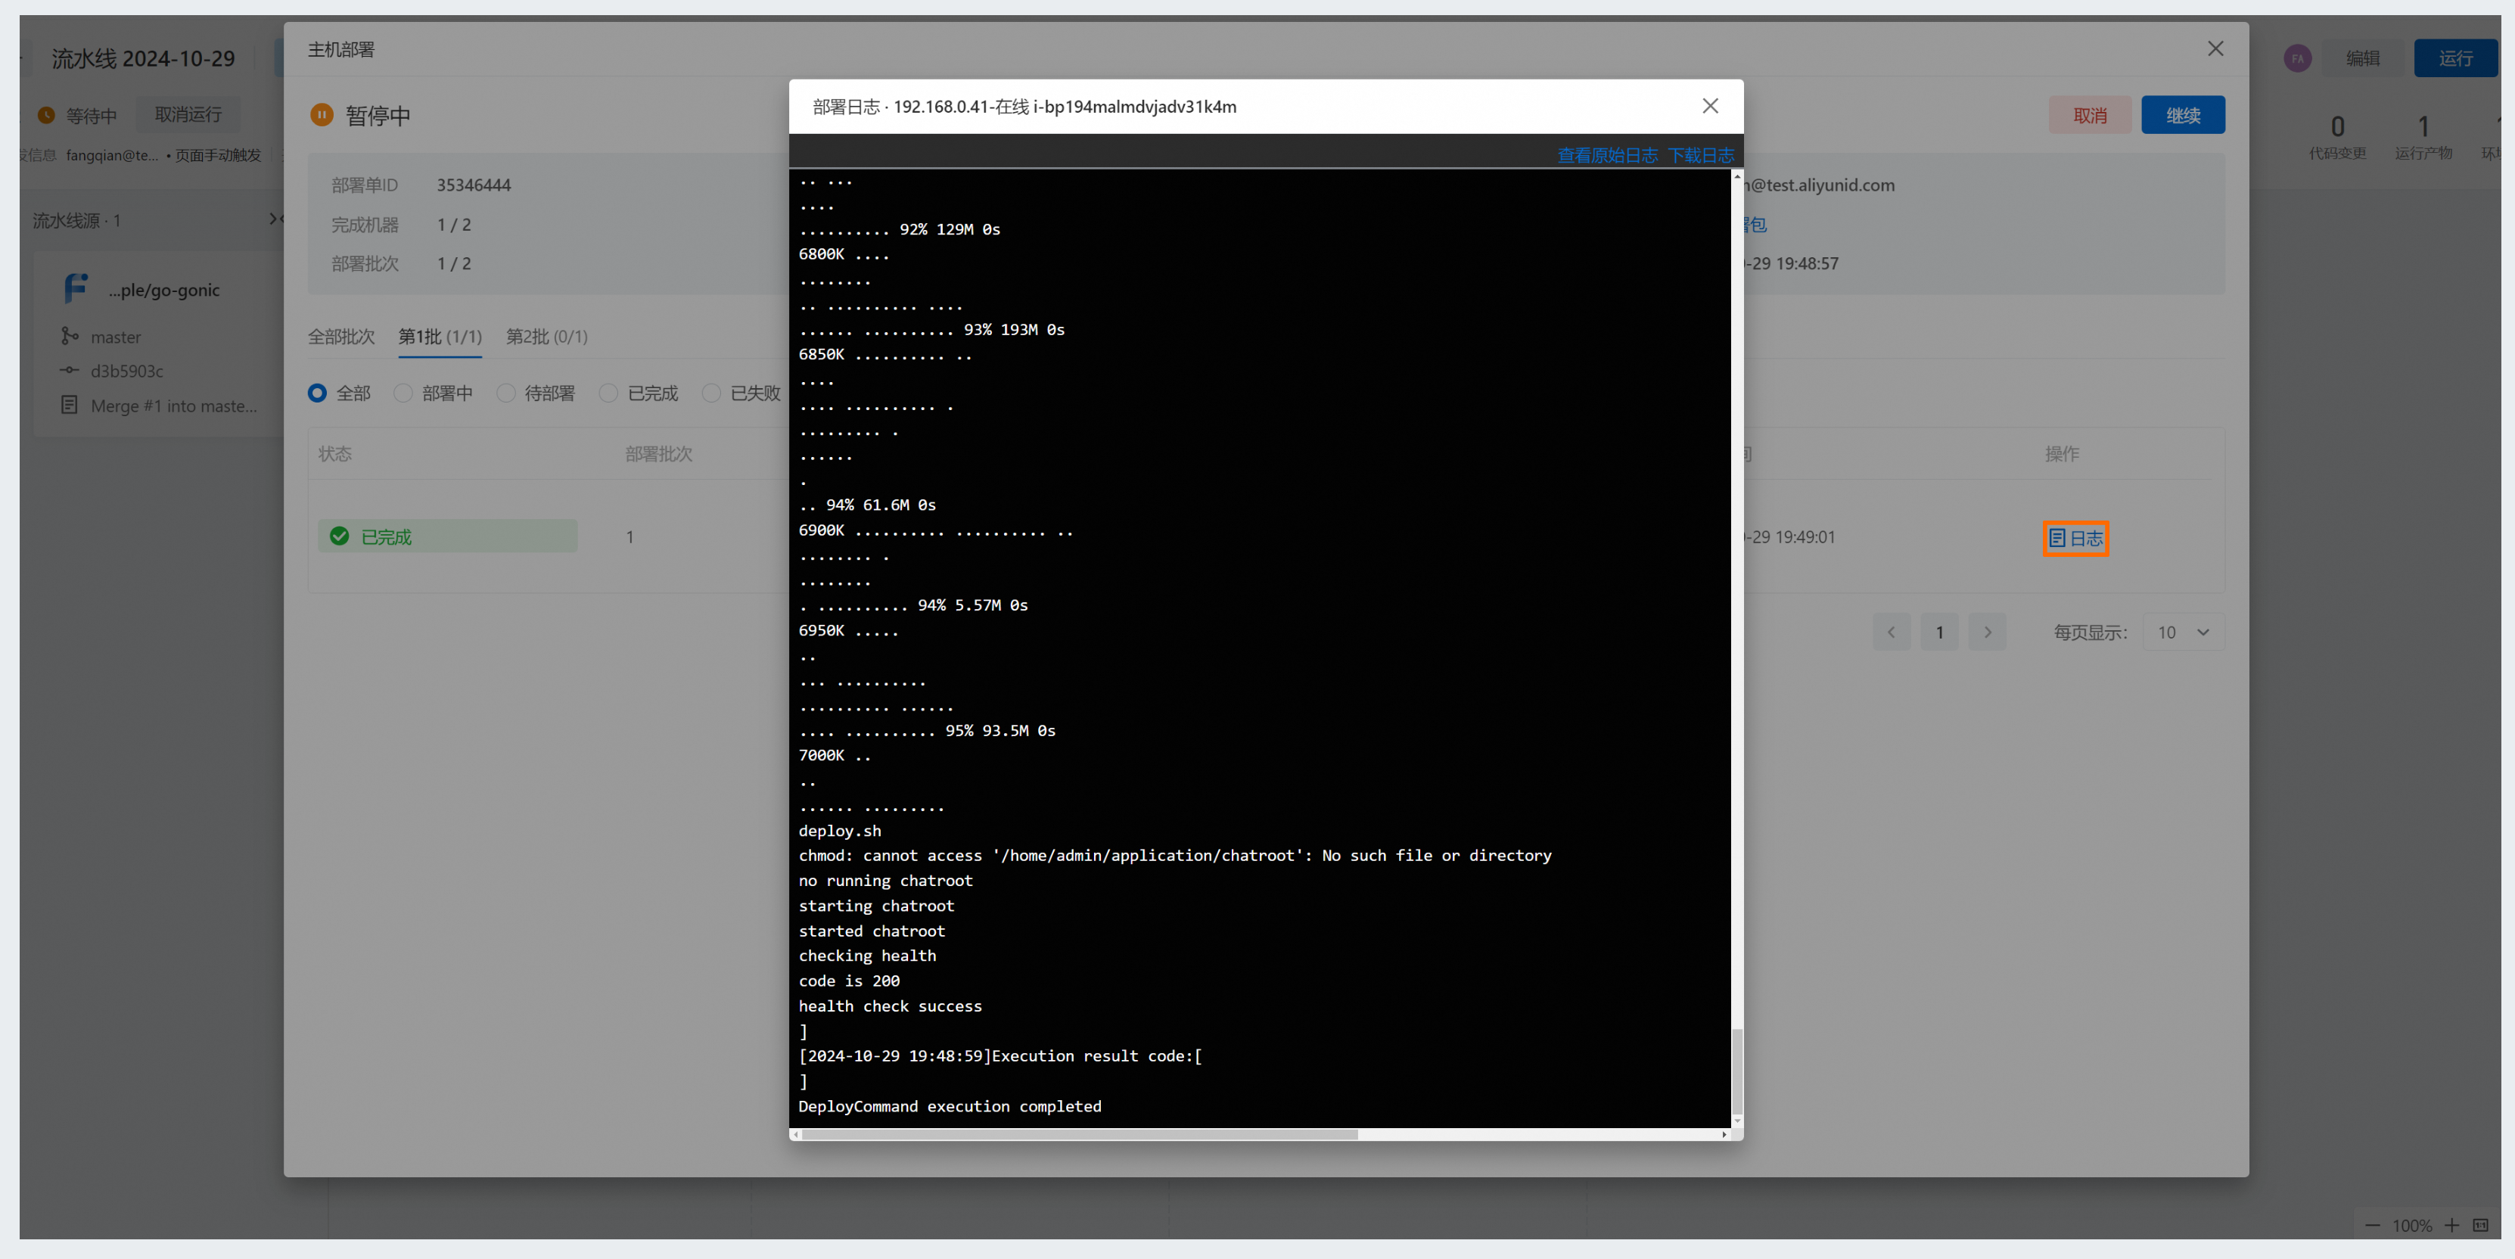Click the ...ple/go-gonic repository name
The height and width of the screenshot is (1259, 2515).
(x=164, y=290)
